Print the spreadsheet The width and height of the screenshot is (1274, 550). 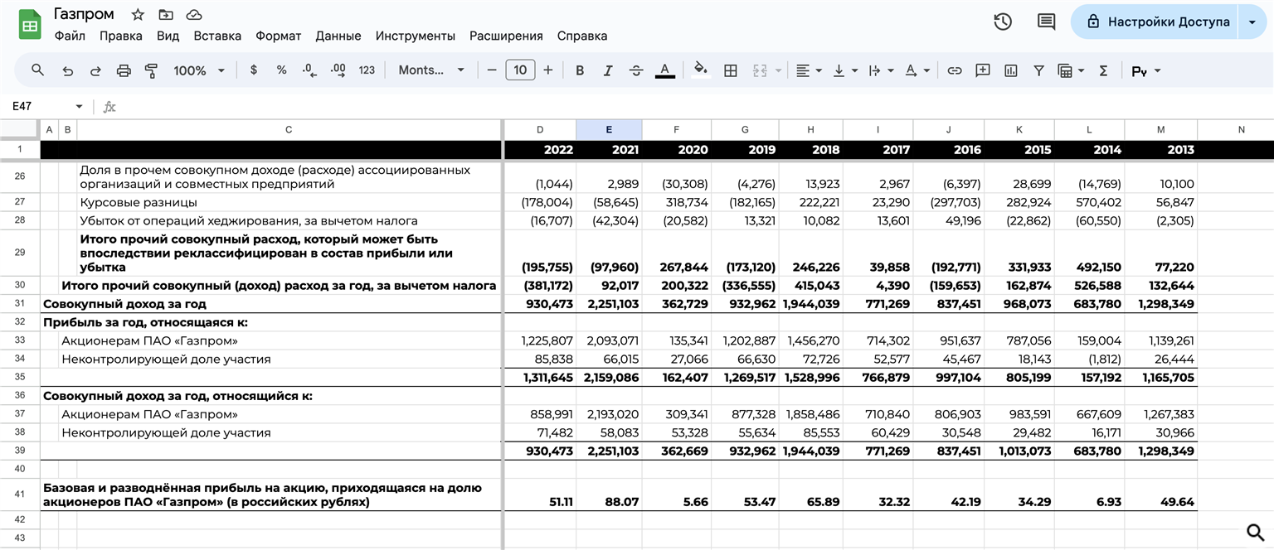point(124,70)
